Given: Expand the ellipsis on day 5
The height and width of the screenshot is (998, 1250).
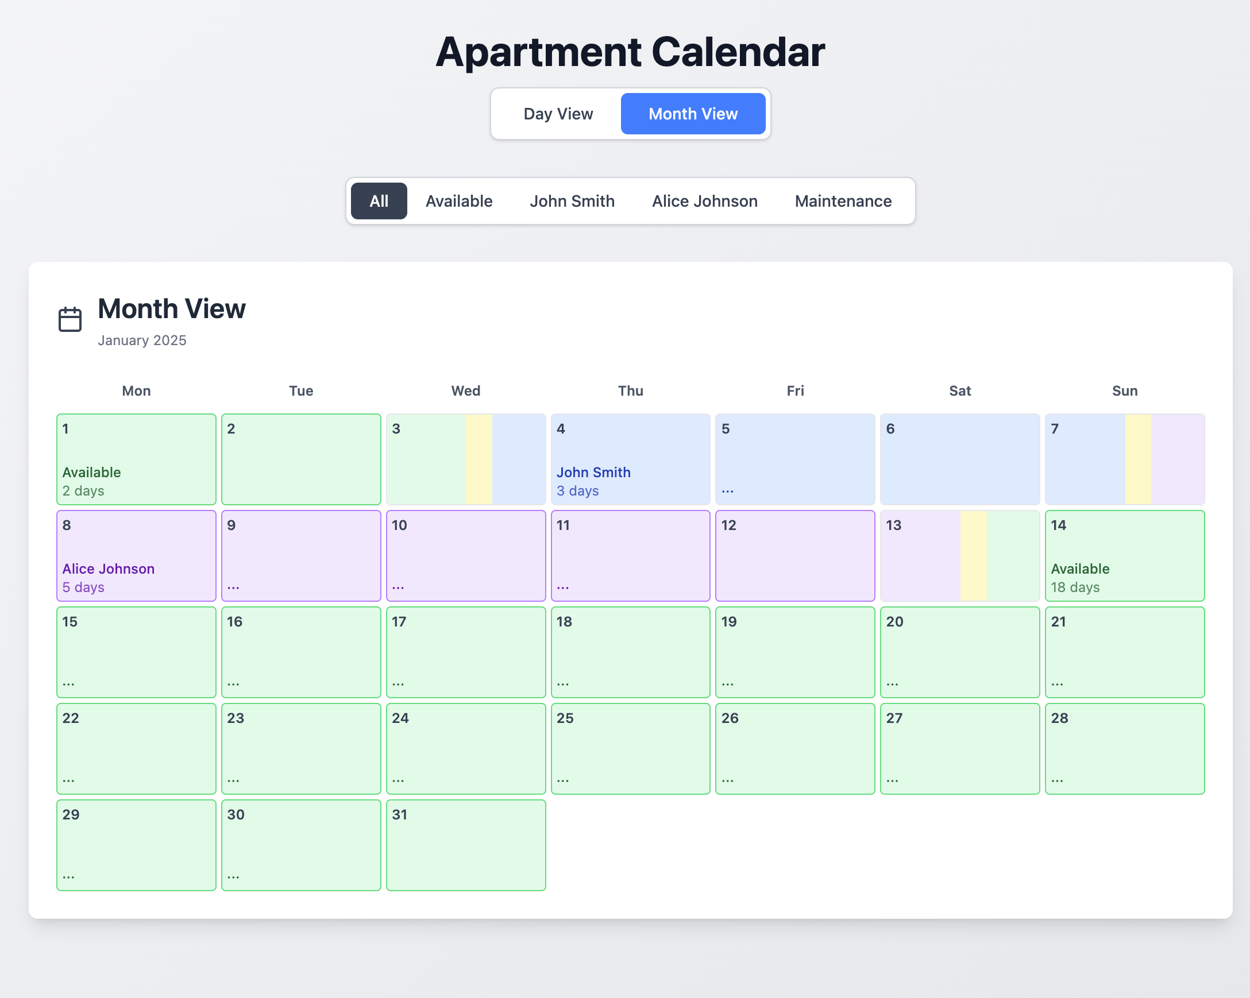Looking at the screenshot, I should point(728,491).
